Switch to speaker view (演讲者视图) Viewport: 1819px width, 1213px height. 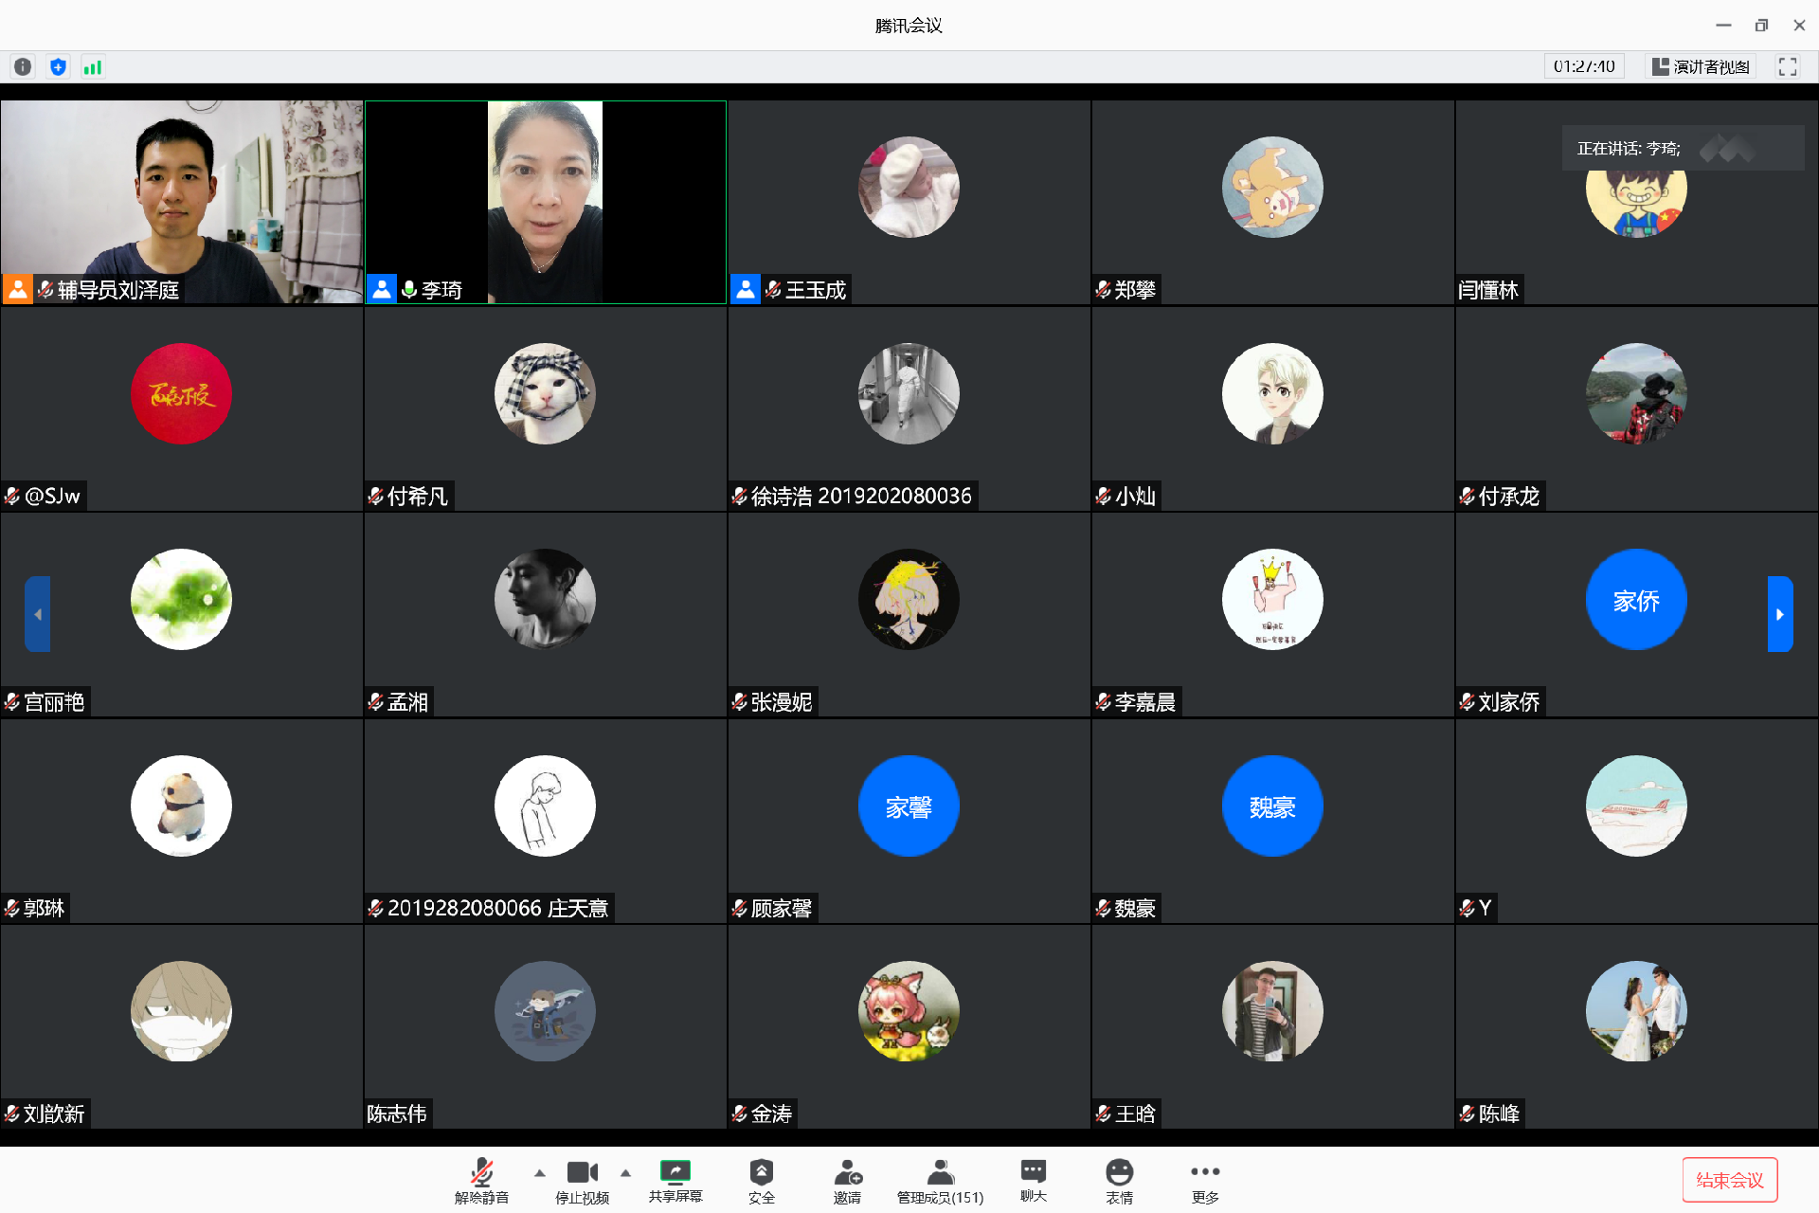pyautogui.click(x=1701, y=66)
